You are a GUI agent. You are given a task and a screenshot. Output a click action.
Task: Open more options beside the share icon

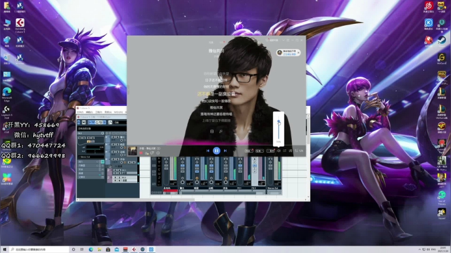click(x=158, y=153)
